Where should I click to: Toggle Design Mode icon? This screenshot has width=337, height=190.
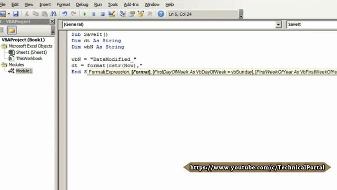pos(112,14)
